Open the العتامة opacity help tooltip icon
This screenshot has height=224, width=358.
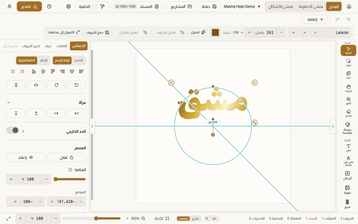(70, 170)
